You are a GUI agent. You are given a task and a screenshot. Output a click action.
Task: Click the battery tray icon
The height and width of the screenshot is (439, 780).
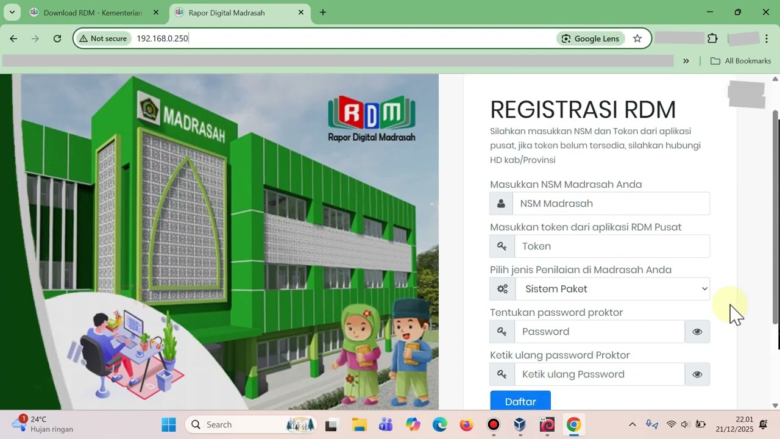point(701,424)
